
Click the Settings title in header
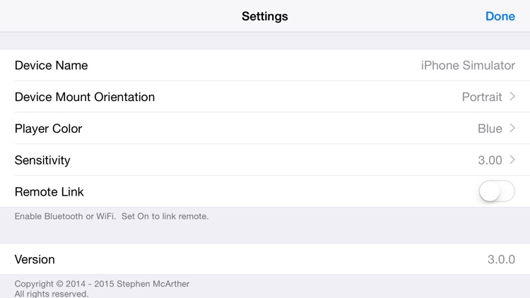click(x=265, y=16)
